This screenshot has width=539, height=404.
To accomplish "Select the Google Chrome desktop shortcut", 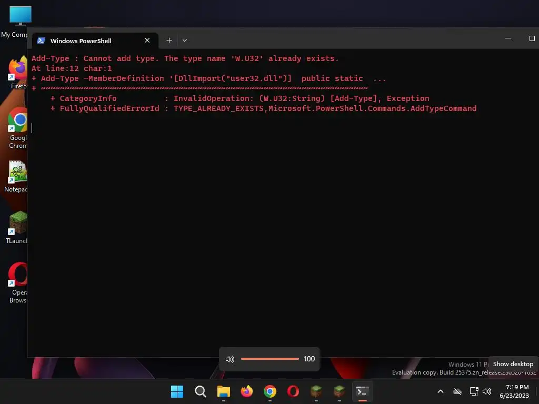I will [x=17, y=128].
